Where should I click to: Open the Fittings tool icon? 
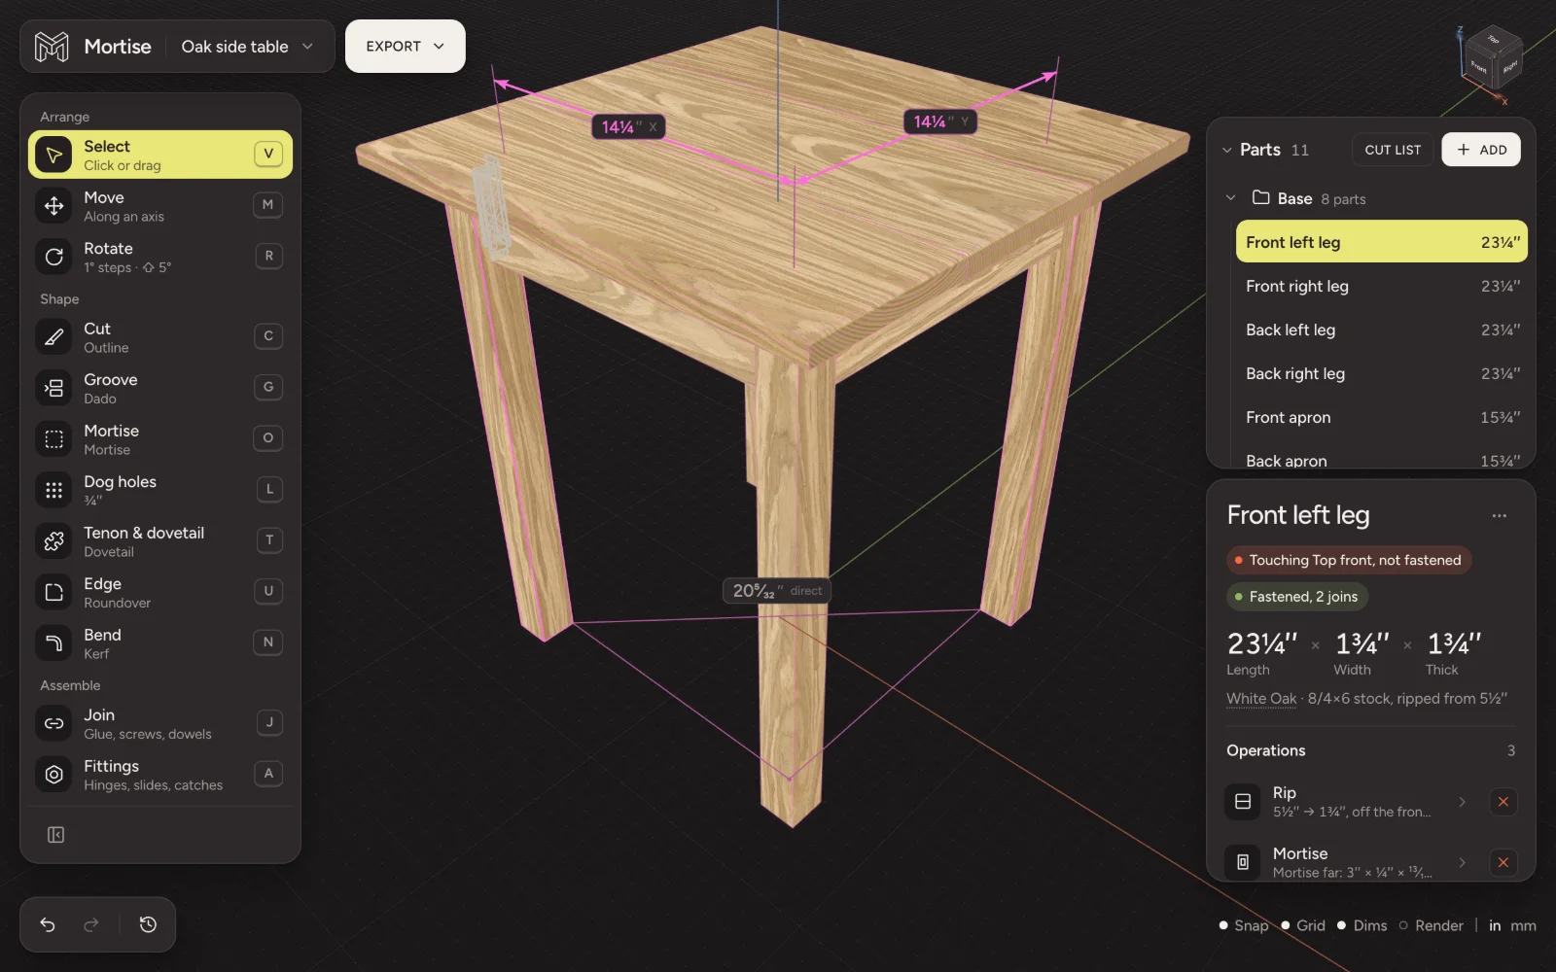[54, 775]
